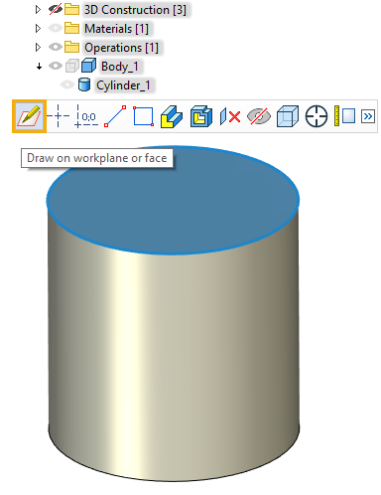Image resolution: width=381 pixels, height=495 pixels.
Task: Select Draw on workplane or face tool
Action: pos(29,116)
